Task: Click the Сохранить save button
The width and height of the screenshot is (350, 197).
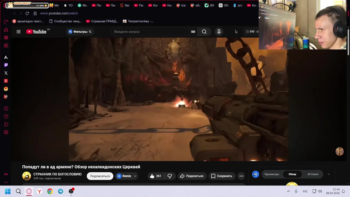Action: pyautogui.click(x=222, y=176)
